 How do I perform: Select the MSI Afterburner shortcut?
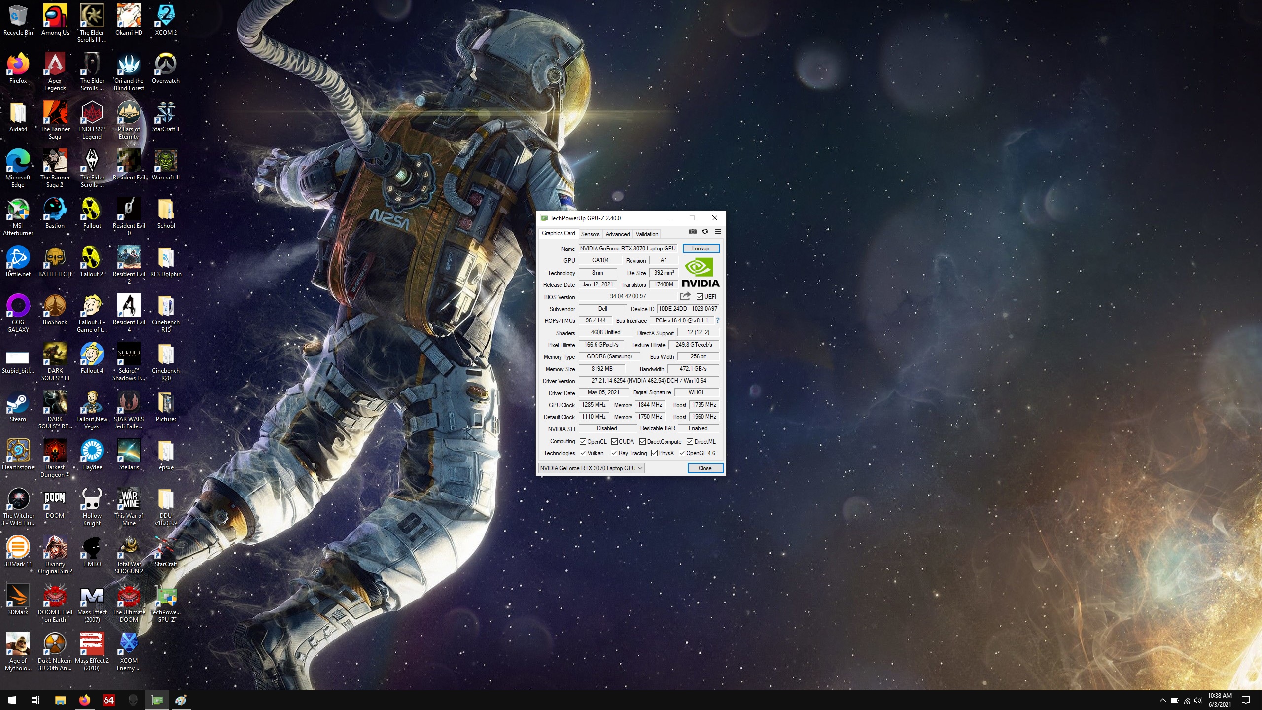coord(18,217)
